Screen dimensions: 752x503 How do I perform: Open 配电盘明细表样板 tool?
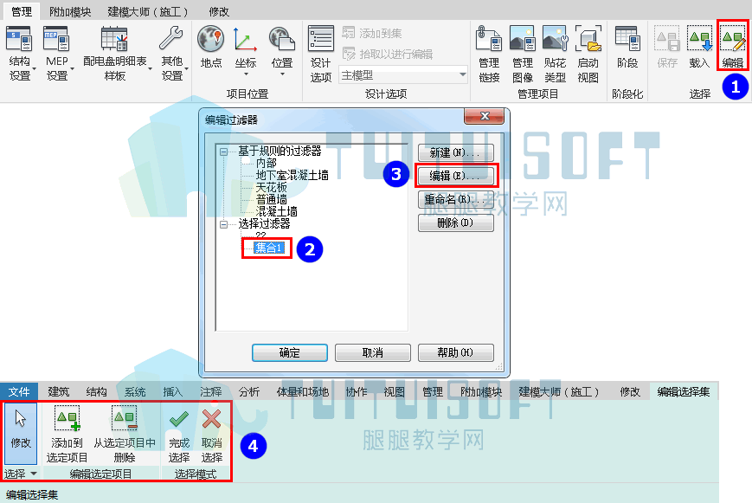[x=115, y=54]
